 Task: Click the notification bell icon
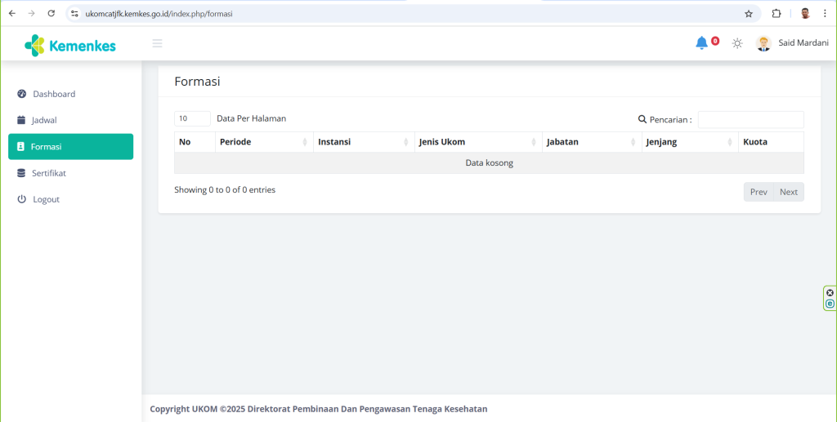701,43
